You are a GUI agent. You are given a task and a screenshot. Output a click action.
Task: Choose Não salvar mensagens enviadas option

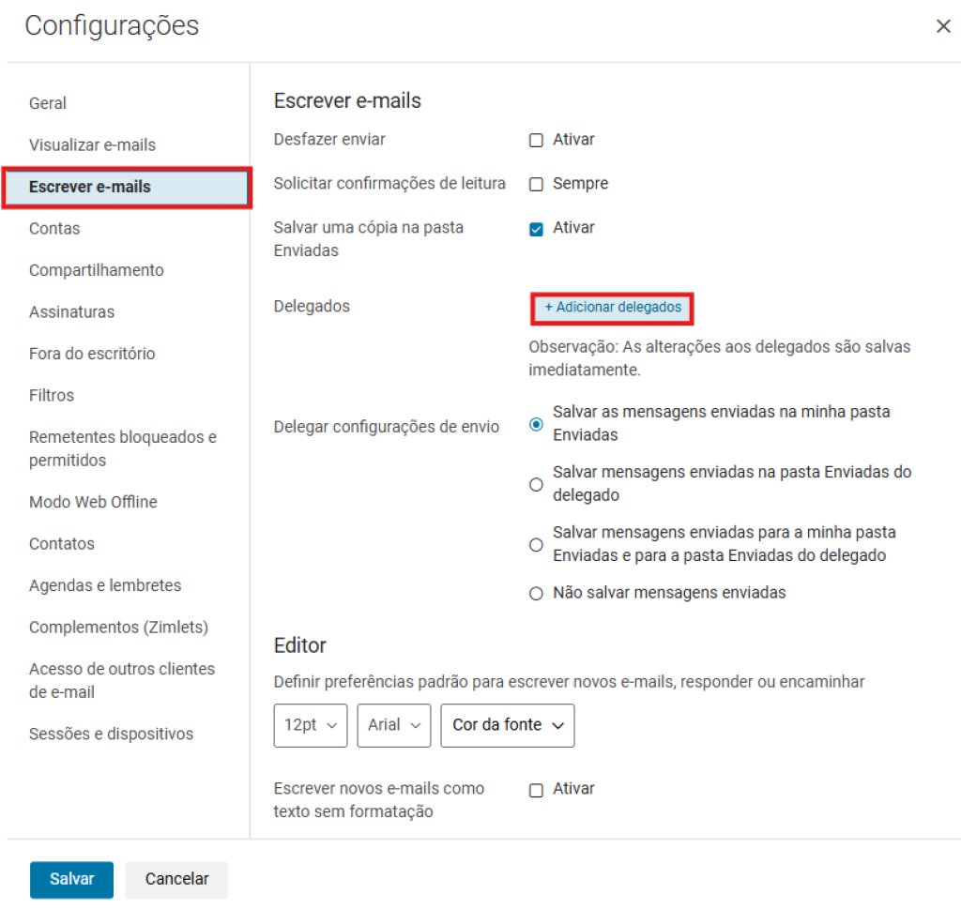tap(537, 594)
